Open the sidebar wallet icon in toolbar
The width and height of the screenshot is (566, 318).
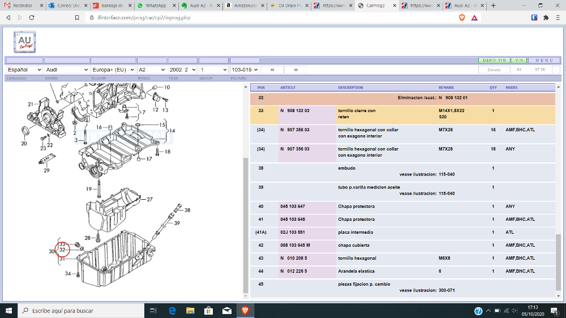tap(534, 18)
